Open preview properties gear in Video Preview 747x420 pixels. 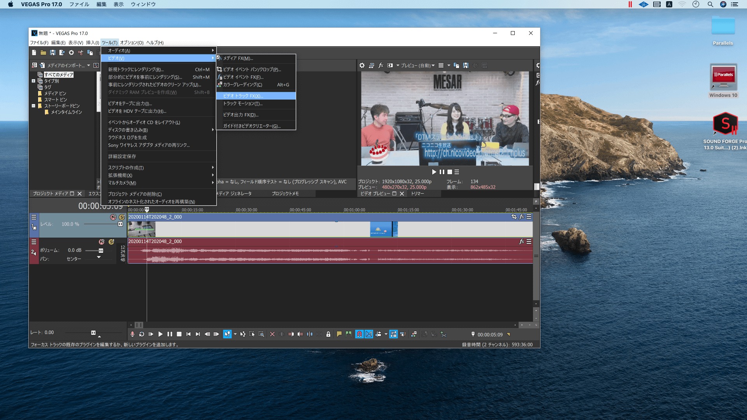click(x=362, y=65)
